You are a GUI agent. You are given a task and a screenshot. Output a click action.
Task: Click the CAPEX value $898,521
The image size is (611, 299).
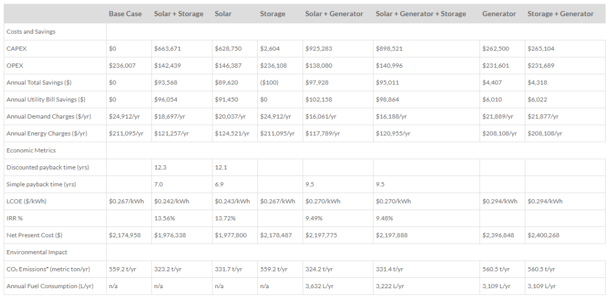pos(389,49)
